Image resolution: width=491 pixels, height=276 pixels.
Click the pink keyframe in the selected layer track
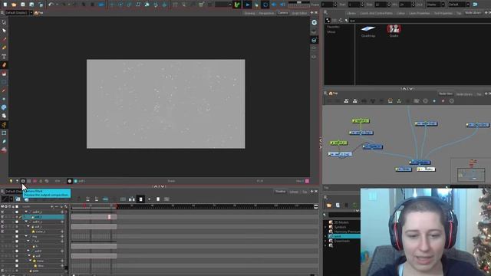109,217
